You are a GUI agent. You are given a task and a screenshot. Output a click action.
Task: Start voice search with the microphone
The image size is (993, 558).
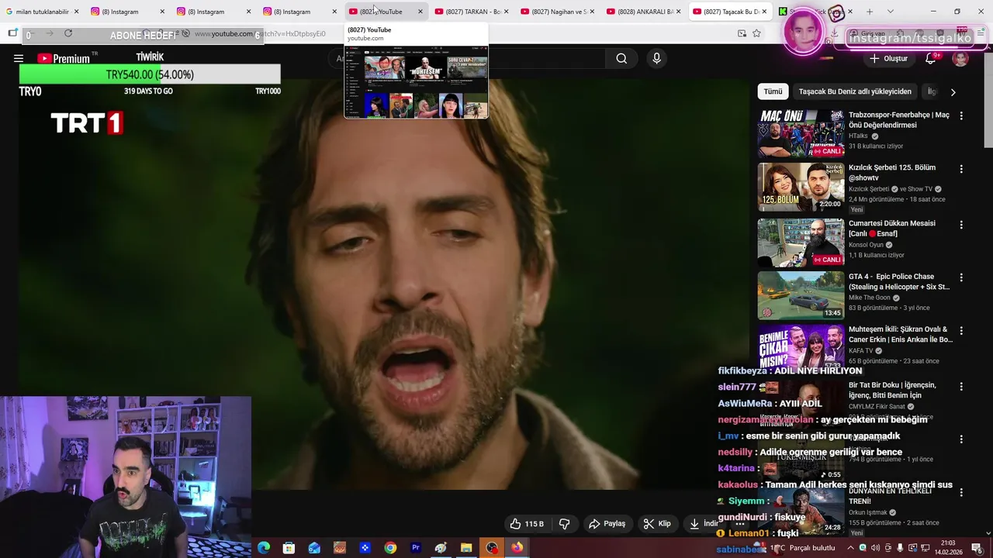pyautogui.click(x=656, y=58)
